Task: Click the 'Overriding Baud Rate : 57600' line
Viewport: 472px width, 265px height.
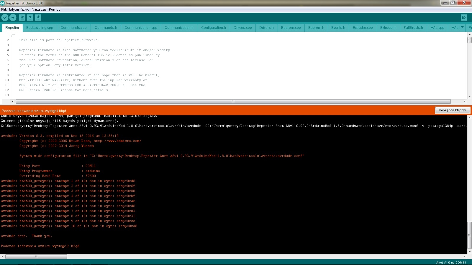Action: 58,176
